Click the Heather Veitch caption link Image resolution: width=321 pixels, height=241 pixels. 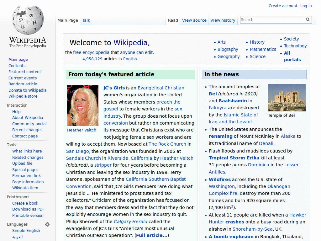click(x=82, y=130)
